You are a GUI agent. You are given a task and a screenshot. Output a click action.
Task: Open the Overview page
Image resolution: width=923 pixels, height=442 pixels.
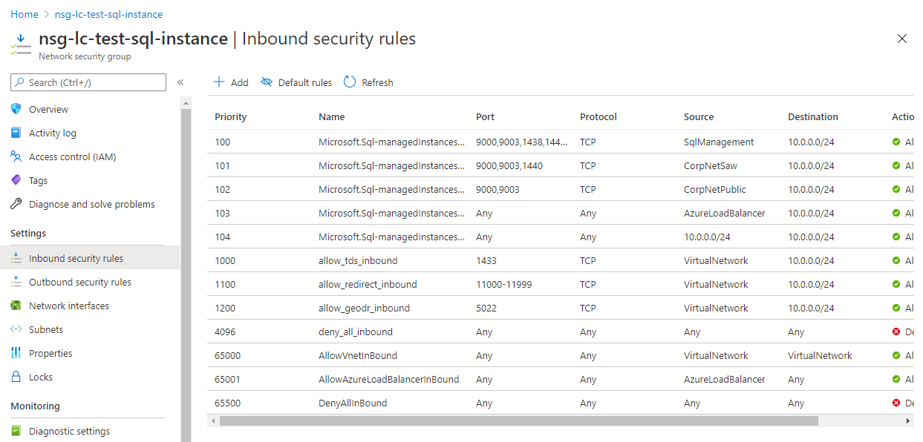pyautogui.click(x=46, y=109)
